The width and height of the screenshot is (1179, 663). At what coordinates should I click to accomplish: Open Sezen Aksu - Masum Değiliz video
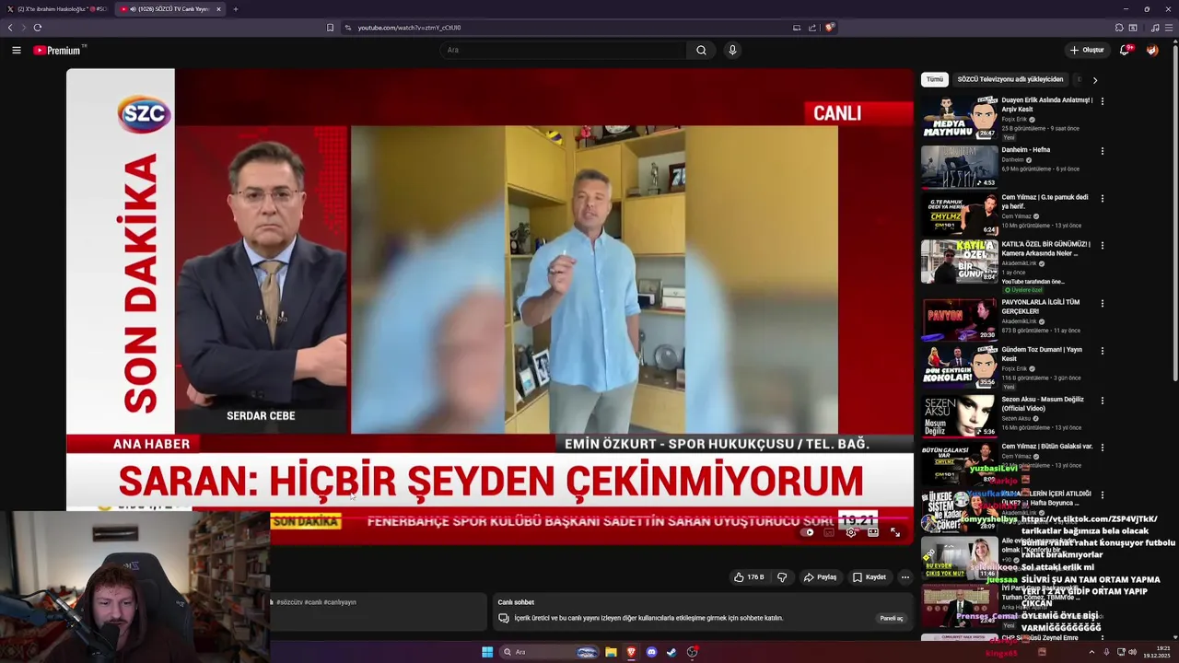coord(960,416)
